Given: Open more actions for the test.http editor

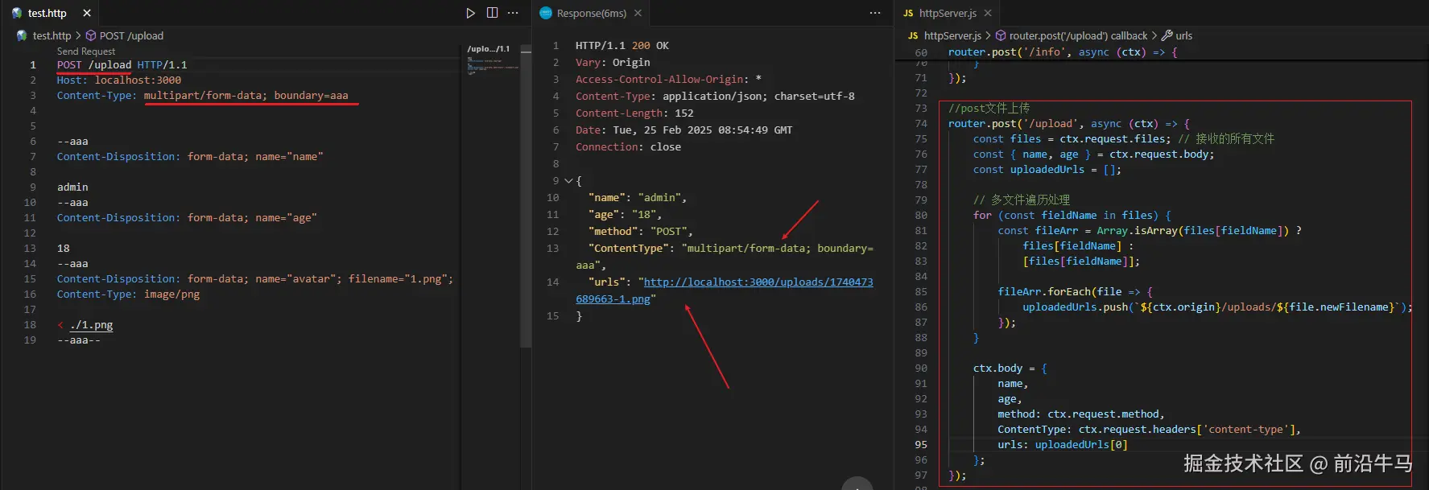Looking at the screenshot, I should pyautogui.click(x=513, y=13).
